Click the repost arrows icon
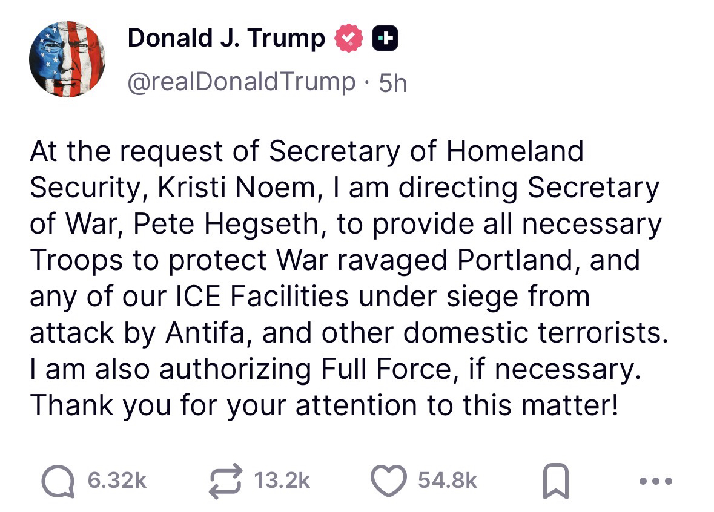The width and height of the screenshot is (714, 512). point(225,481)
